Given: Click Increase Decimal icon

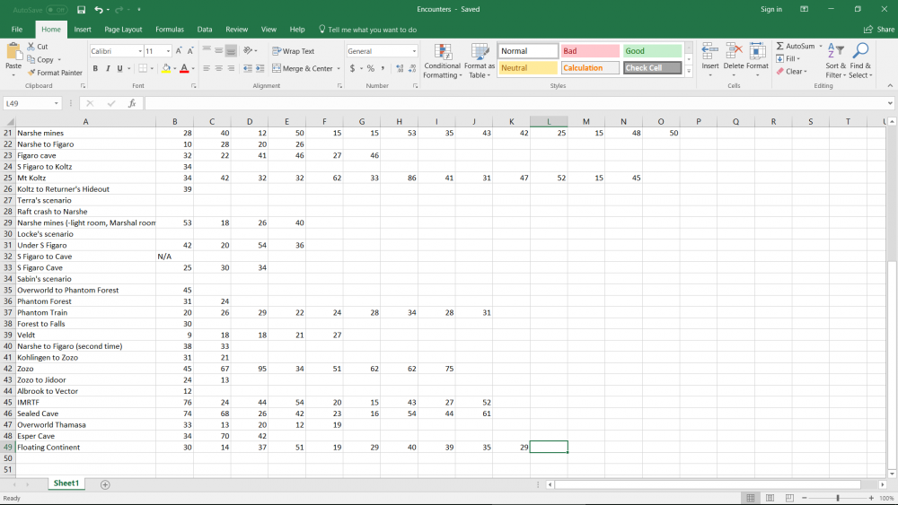Looking at the screenshot, I should [x=400, y=68].
